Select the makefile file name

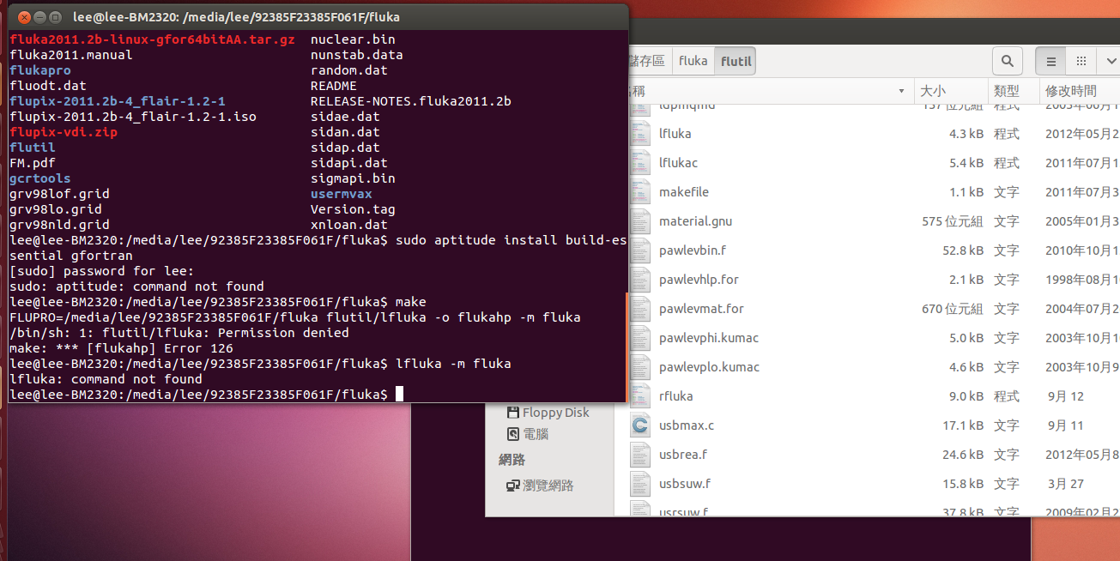pos(684,192)
